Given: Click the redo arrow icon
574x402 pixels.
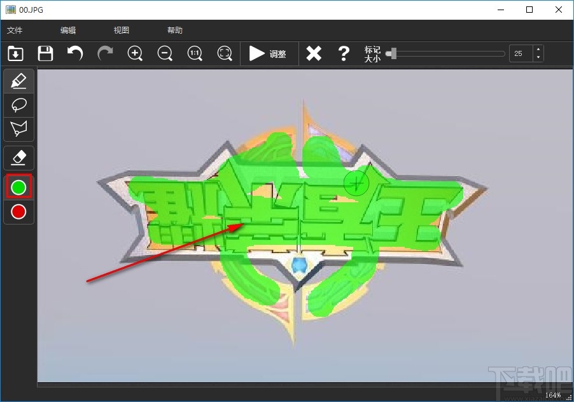Looking at the screenshot, I should 105,53.
